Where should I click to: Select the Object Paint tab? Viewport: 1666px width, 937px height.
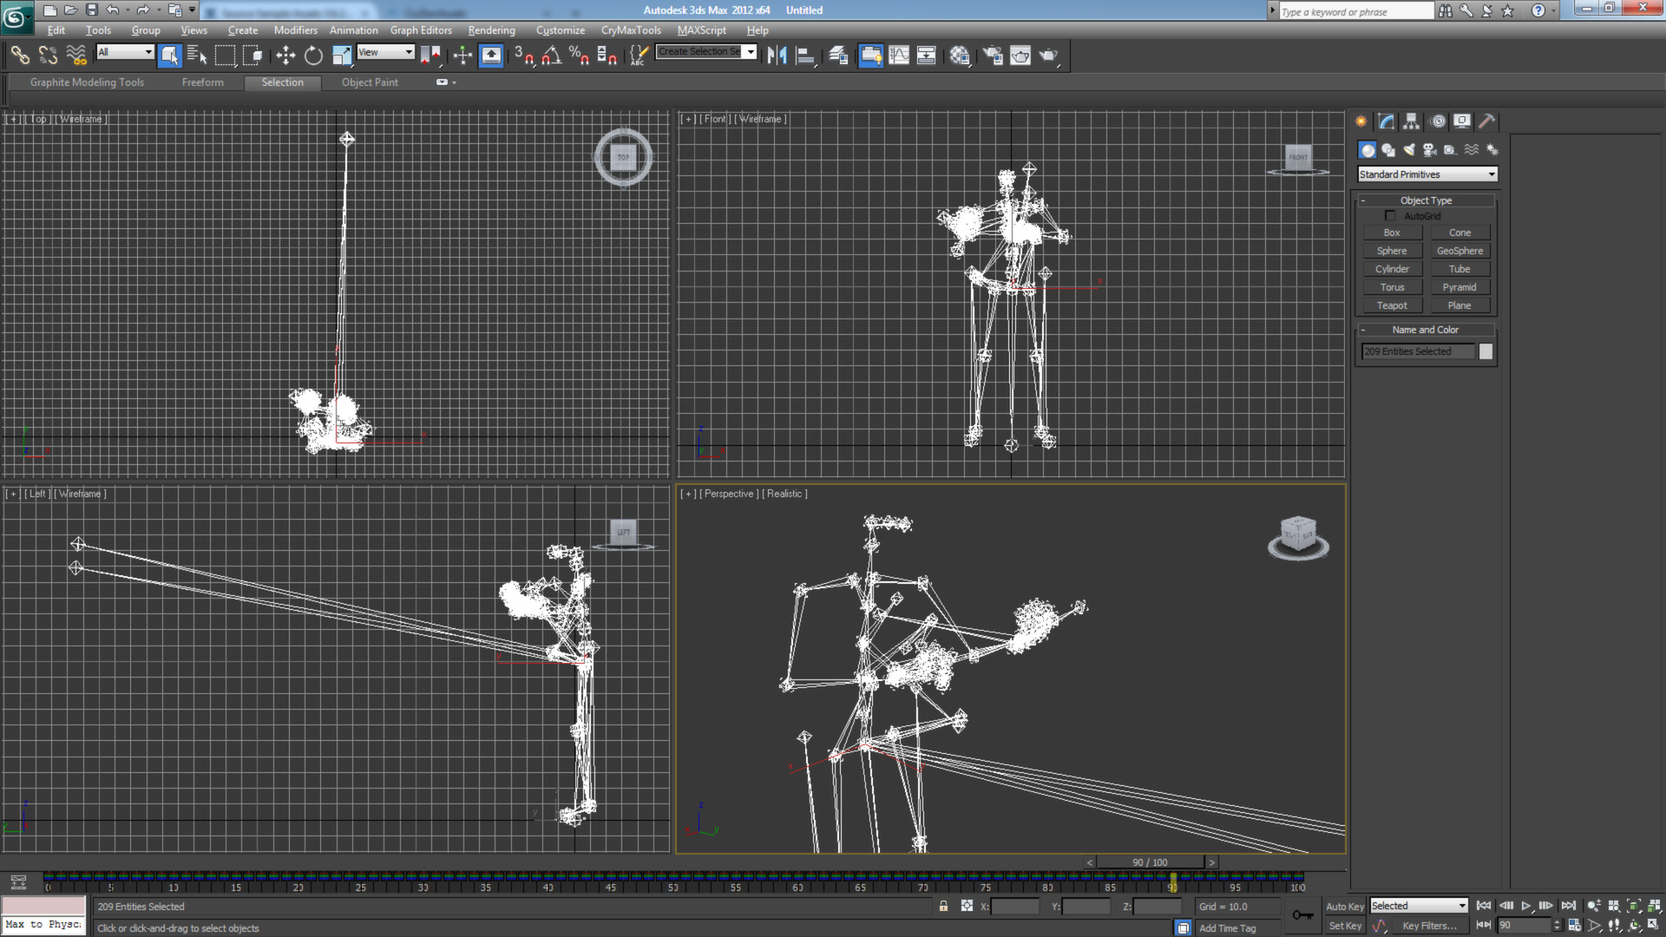click(x=370, y=82)
